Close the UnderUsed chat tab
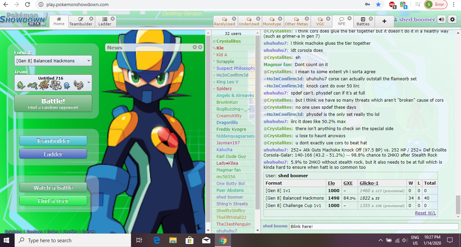The width and height of the screenshot is (461, 247). point(258,19)
